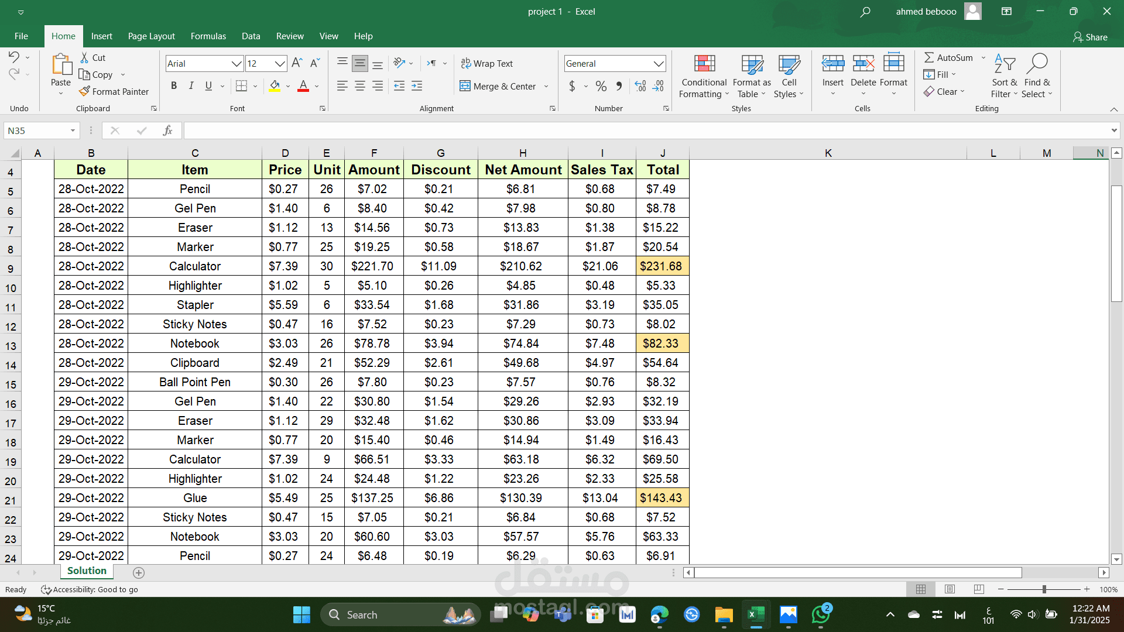Viewport: 1124px width, 632px height.
Task: Click the Paste clipboard icon
Action: [x=61, y=64]
